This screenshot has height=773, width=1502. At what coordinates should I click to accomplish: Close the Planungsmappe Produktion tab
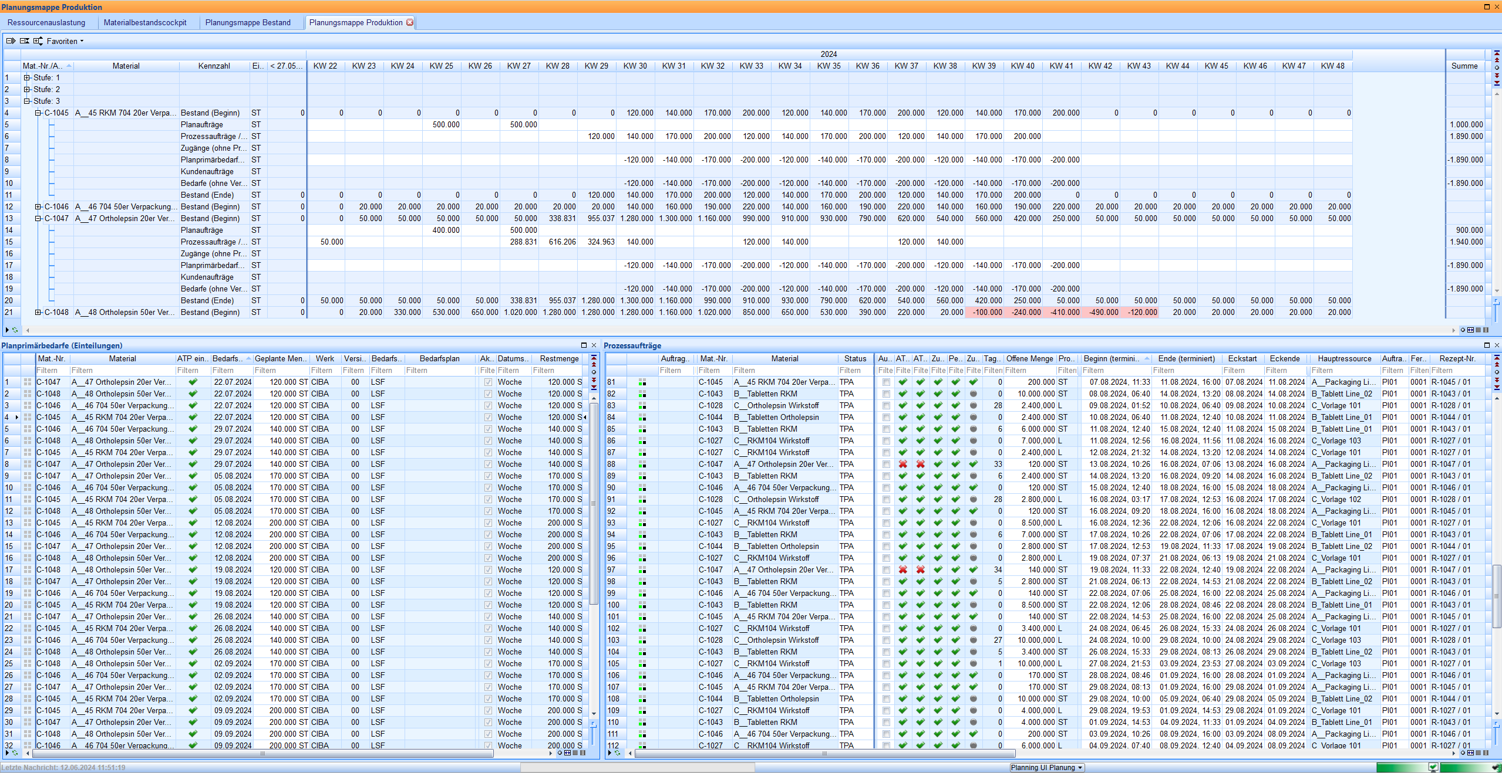tap(410, 22)
